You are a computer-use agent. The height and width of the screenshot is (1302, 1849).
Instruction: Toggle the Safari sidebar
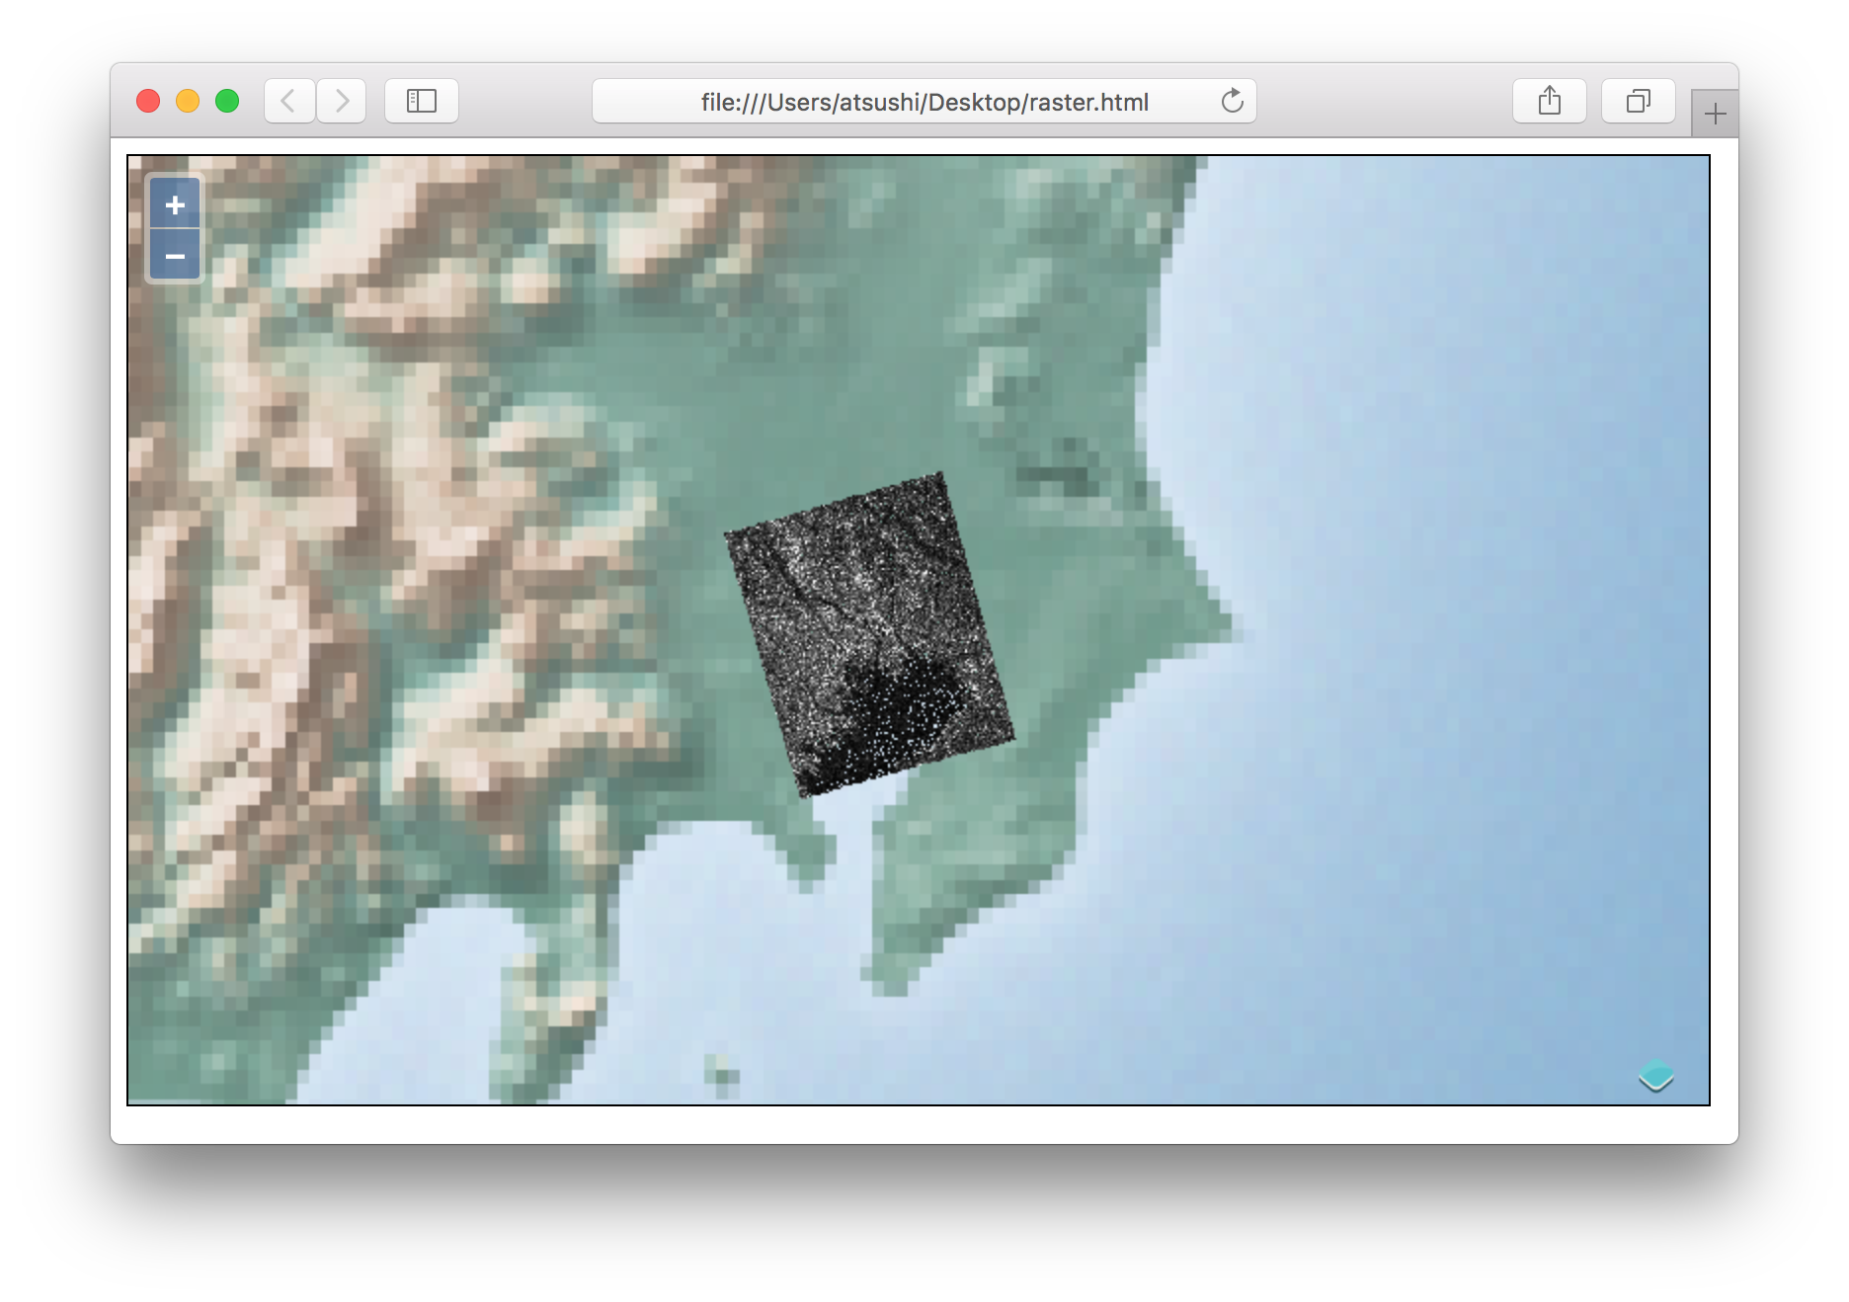point(422,101)
